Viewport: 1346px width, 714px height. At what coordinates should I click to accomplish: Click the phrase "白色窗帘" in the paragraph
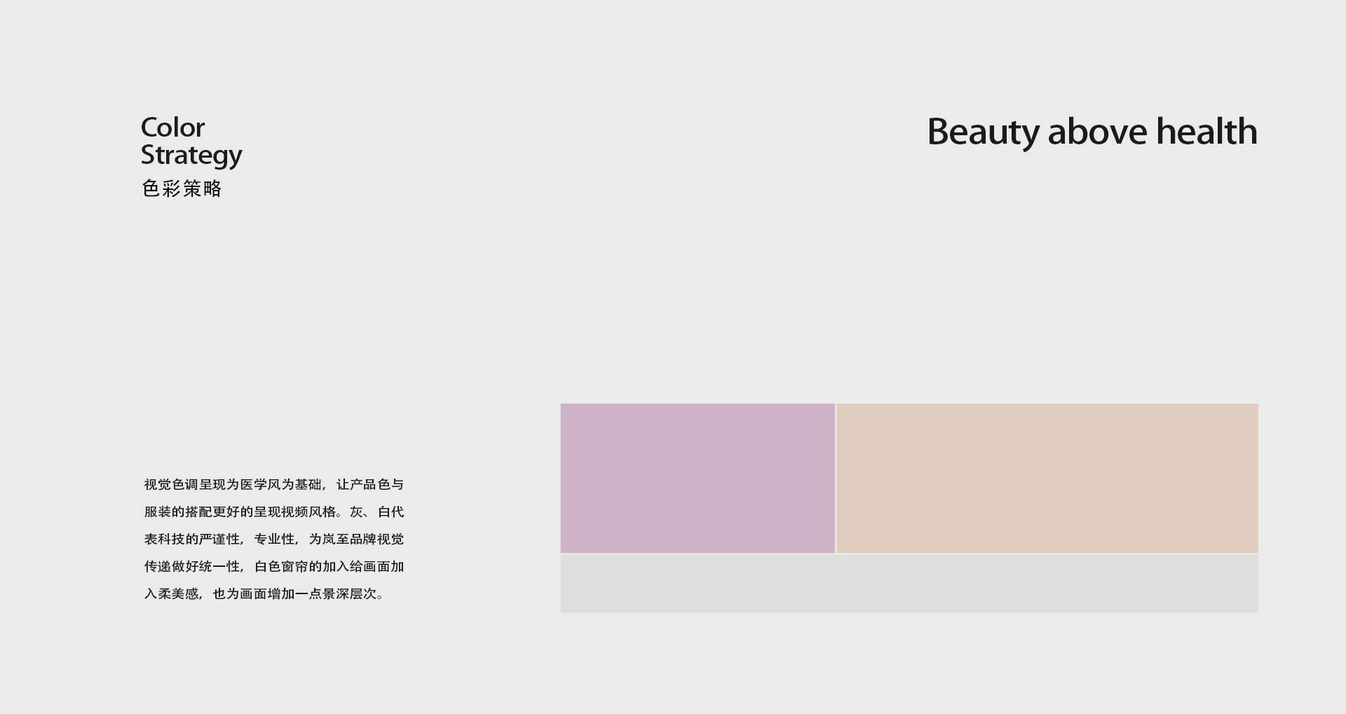(280, 567)
